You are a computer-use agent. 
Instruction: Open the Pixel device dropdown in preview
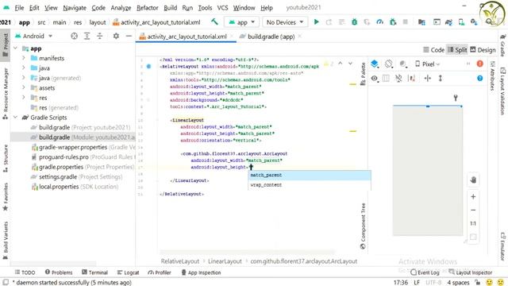[427, 64]
